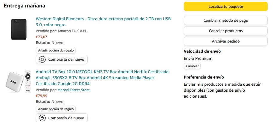Click Archivar pedido button
This screenshot has width=273, height=122.
coord(226,41)
